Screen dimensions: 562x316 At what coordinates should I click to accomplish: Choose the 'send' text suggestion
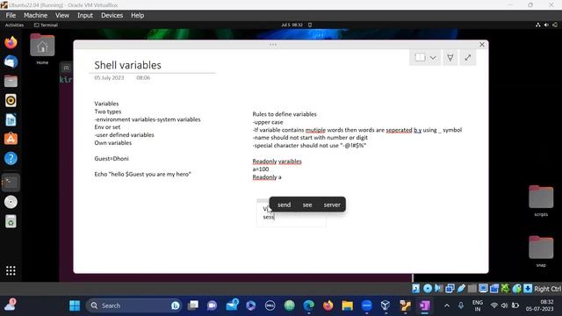[284, 205]
